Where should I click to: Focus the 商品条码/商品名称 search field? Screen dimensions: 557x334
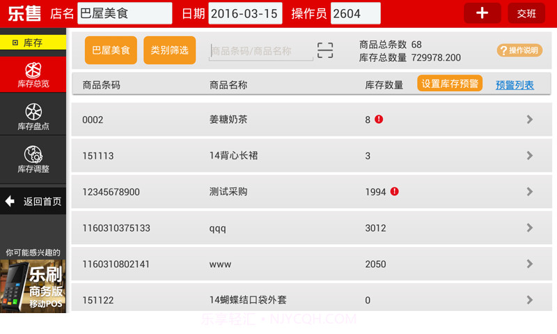(261, 51)
